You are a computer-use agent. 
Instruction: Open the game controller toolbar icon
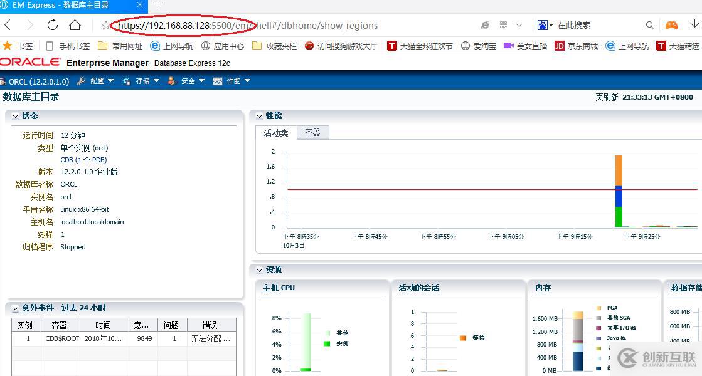671,26
